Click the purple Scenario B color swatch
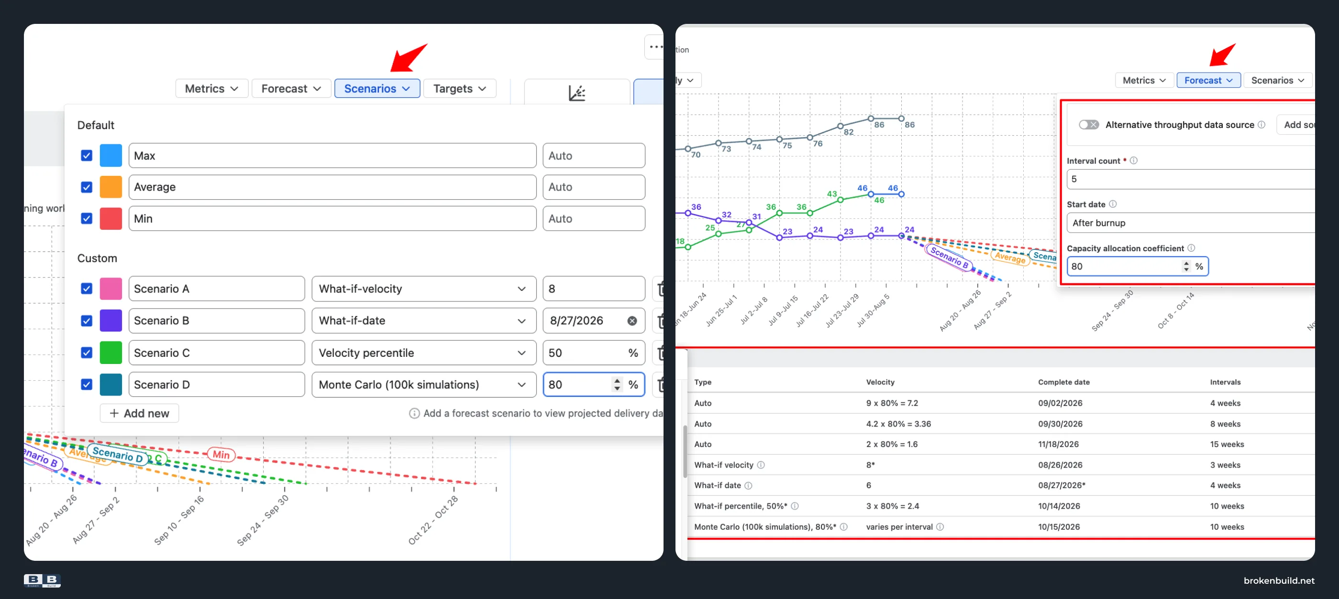This screenshot has width=1339, height=599. pos(111,321)
